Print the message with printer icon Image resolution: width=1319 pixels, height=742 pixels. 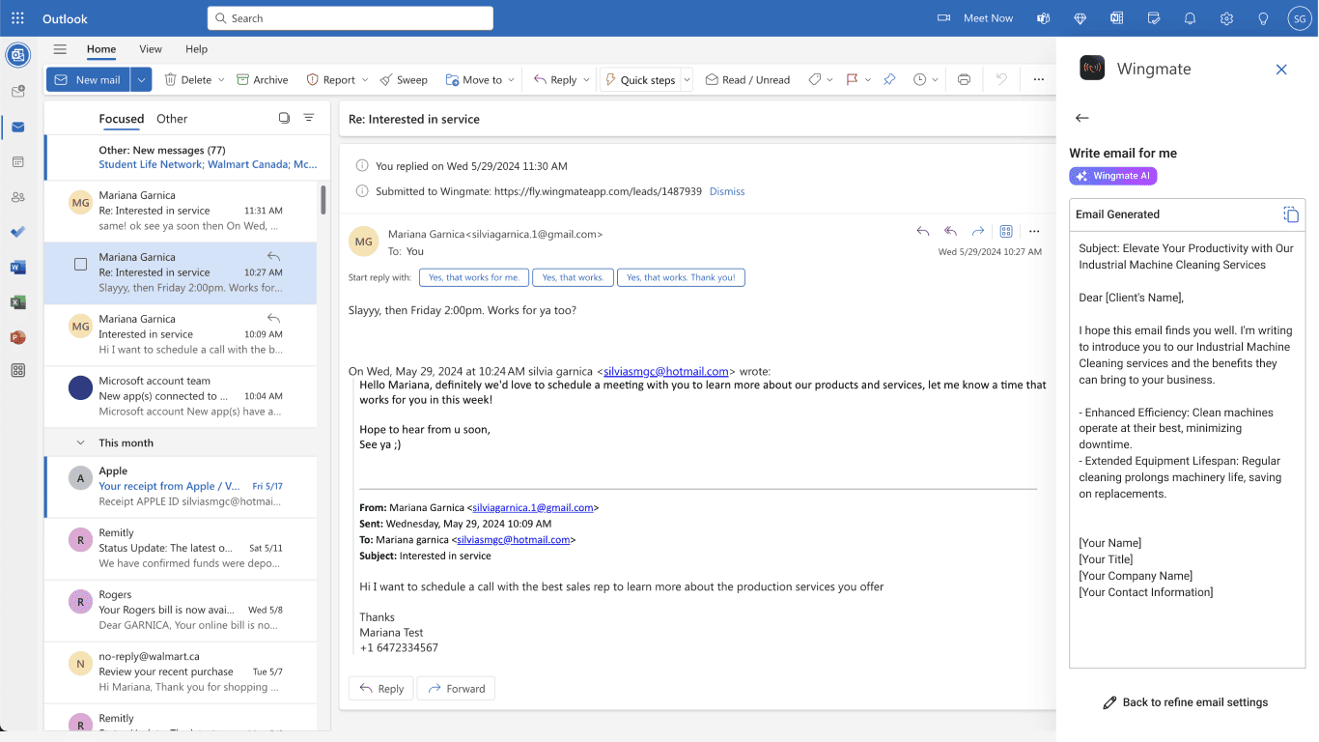[964, 79]
